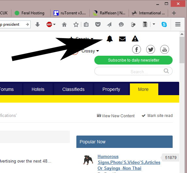
Task: Open the Pocket toolbar icon
Action: pyautogui.click(x=98, y=24)
